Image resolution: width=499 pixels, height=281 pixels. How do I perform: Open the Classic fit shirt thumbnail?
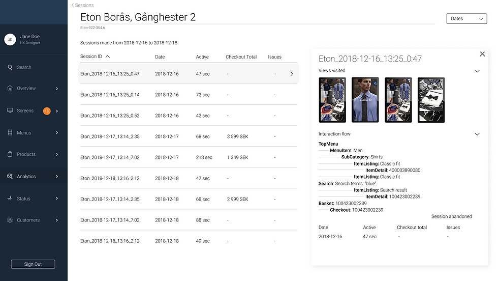365,100
